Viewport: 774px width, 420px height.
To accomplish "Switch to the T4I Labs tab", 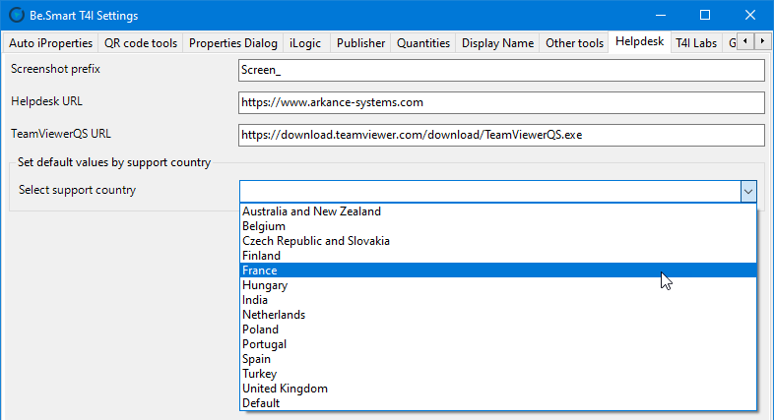I will click(x=696, y=43).
